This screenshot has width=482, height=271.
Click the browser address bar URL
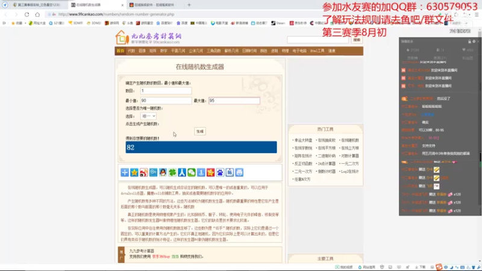[116, 14]
